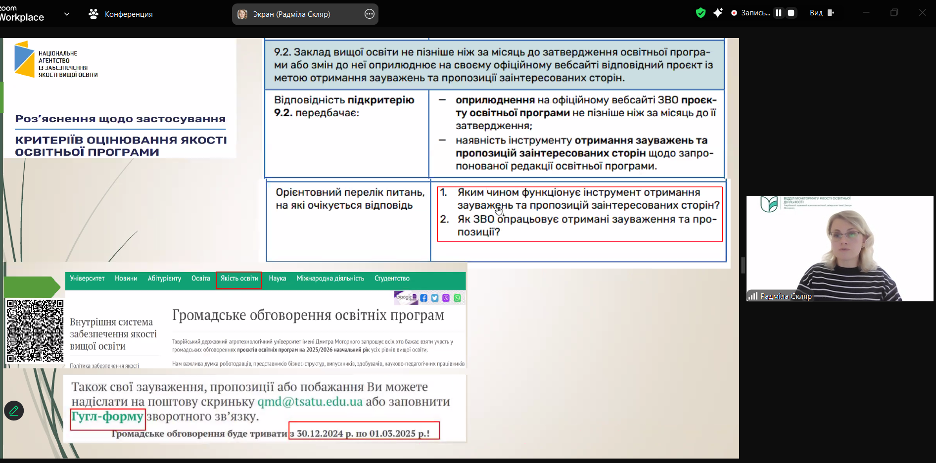The image size is (936, 463).
Task: Click the divider handle beside the video panel
Action: 743,265
